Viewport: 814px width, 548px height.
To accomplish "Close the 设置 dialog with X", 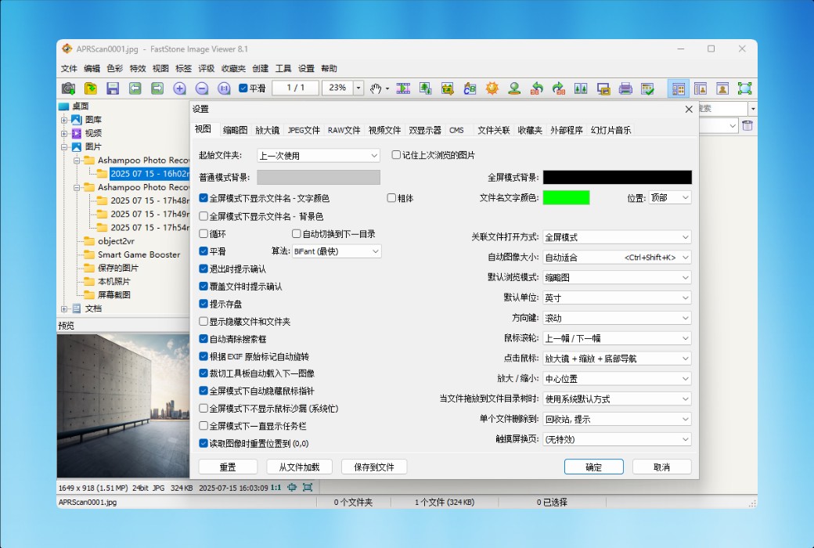I will coord(689,109).
